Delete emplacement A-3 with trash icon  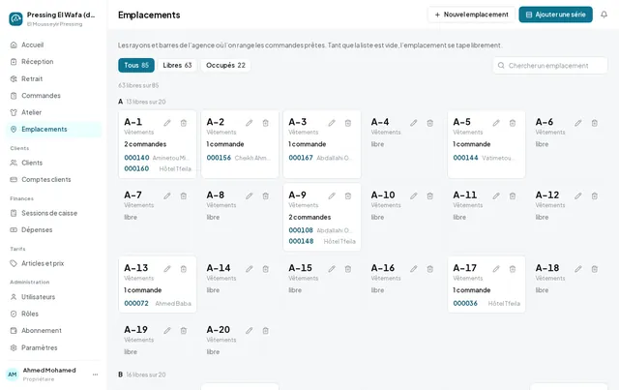(348, 123)
